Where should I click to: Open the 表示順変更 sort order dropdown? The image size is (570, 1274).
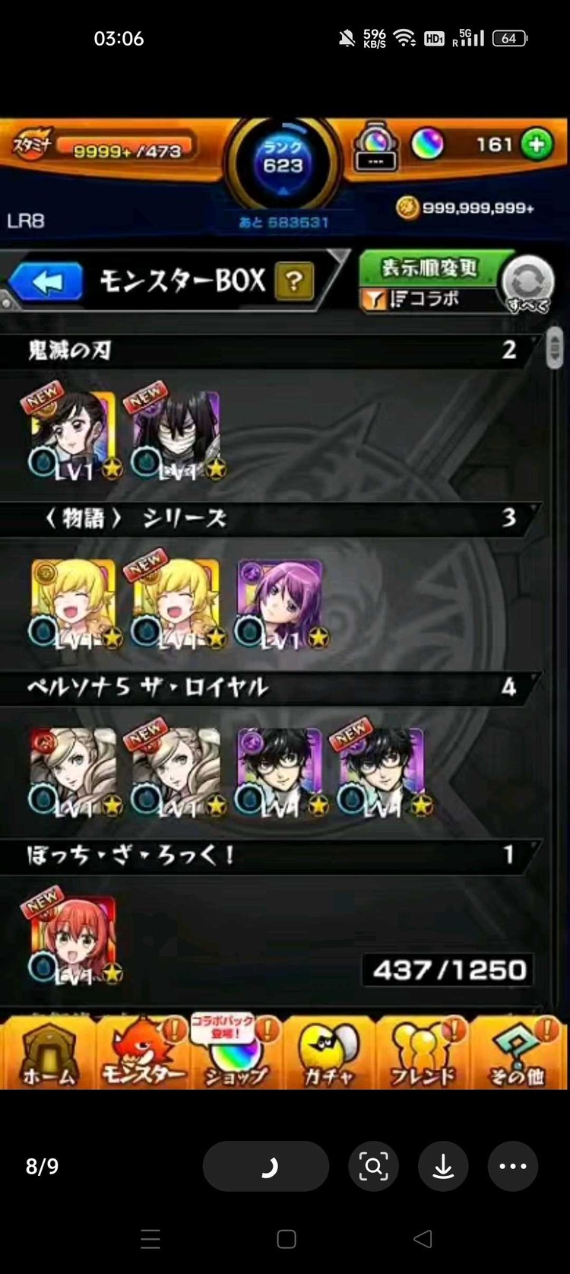[429, 281]
